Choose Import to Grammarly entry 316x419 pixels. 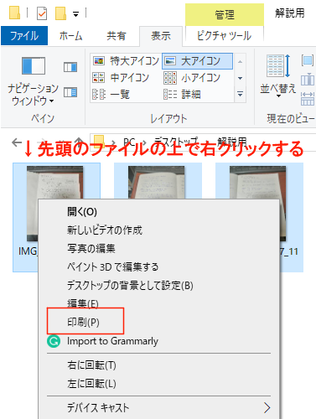158,341
